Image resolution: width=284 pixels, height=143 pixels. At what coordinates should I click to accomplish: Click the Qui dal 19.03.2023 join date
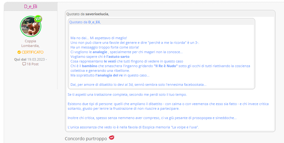click(x=30, y=59)
